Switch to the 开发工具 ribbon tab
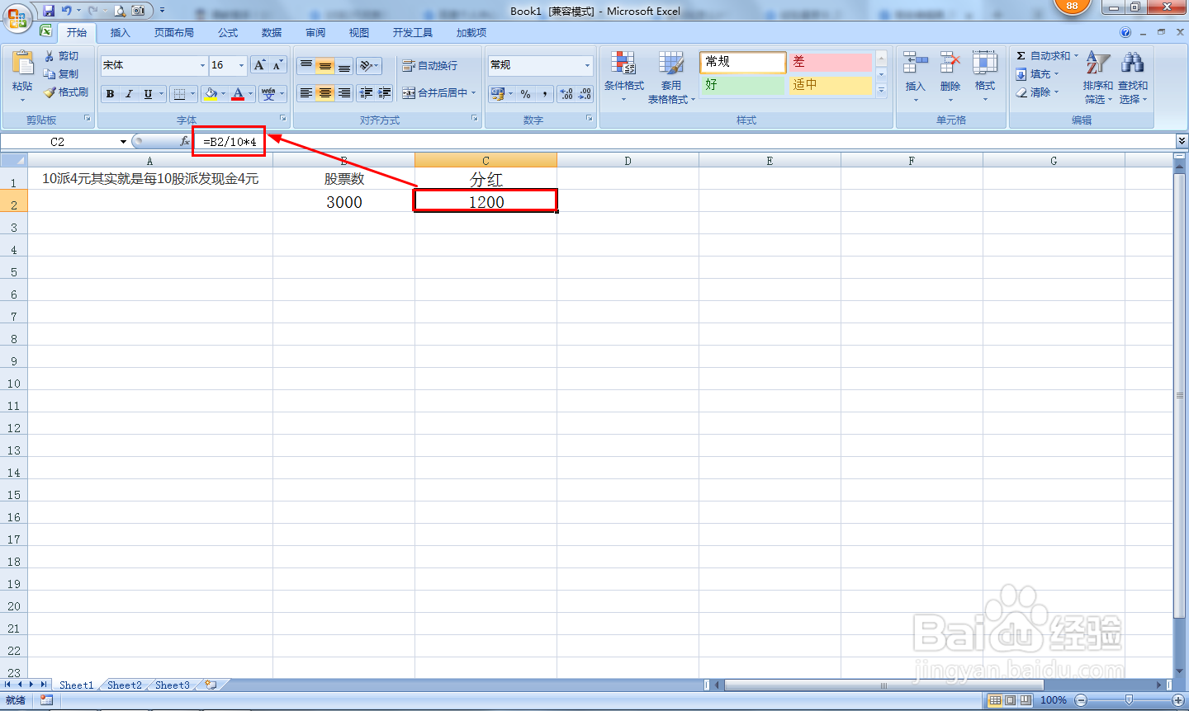The image size is (1189, 711). [x=413, y=32]
